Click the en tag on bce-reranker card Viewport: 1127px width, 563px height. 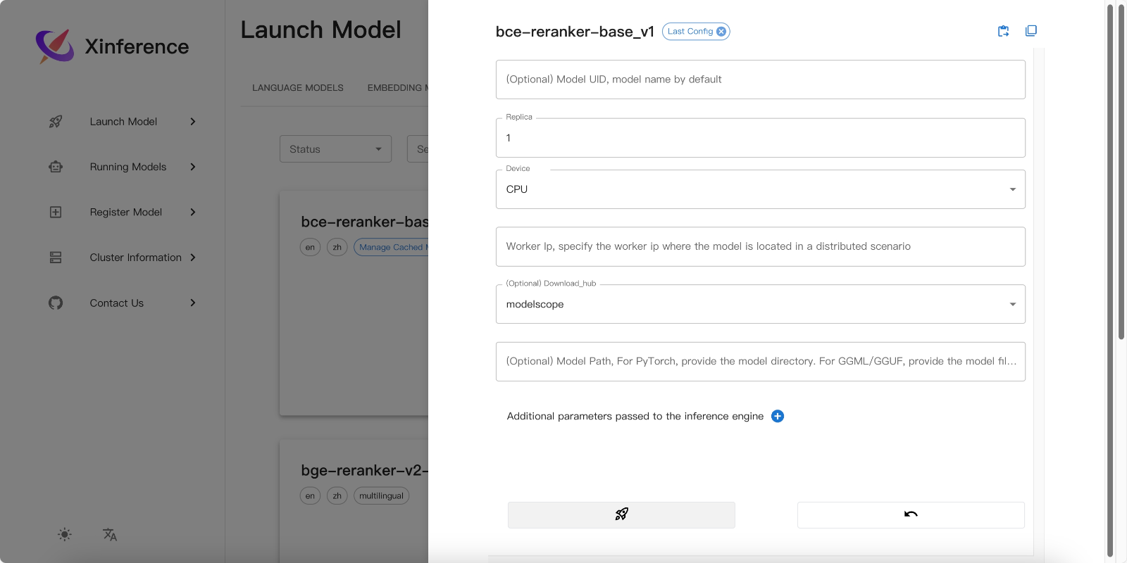[x=310, y=247]
